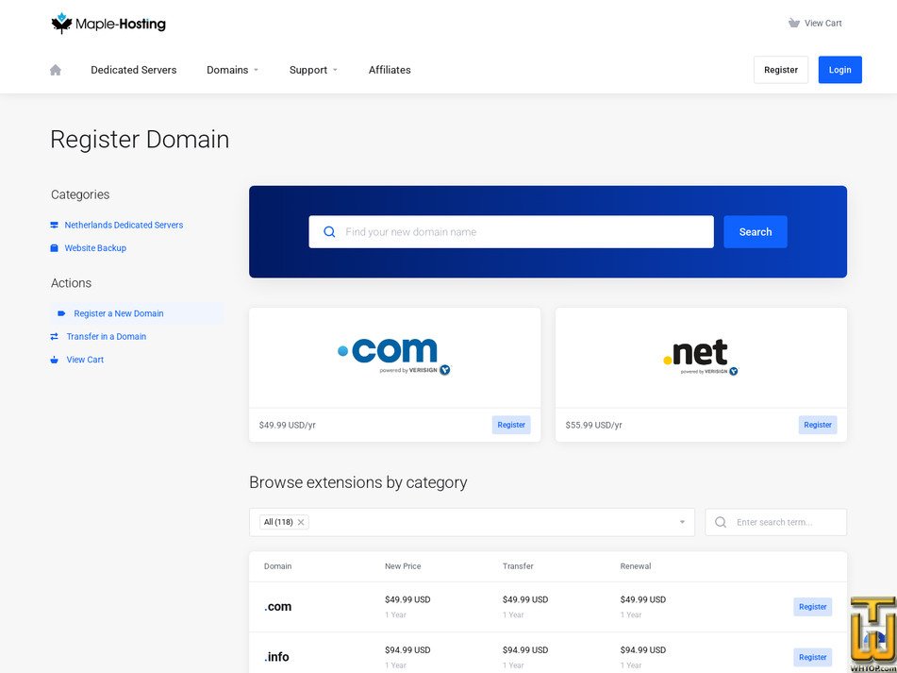Expand the Support dropdown menu
897x673 pixels.
tap(313, 70)
